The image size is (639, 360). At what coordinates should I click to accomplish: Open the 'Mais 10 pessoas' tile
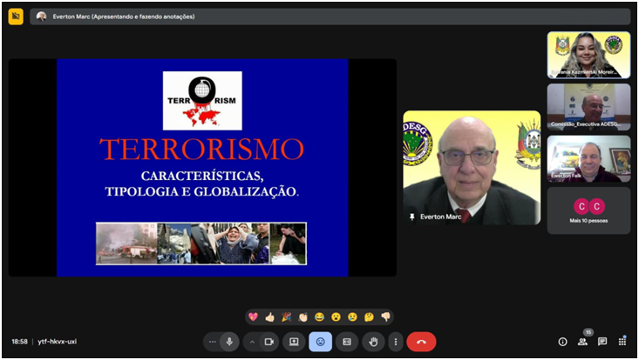tap(588, 210)
